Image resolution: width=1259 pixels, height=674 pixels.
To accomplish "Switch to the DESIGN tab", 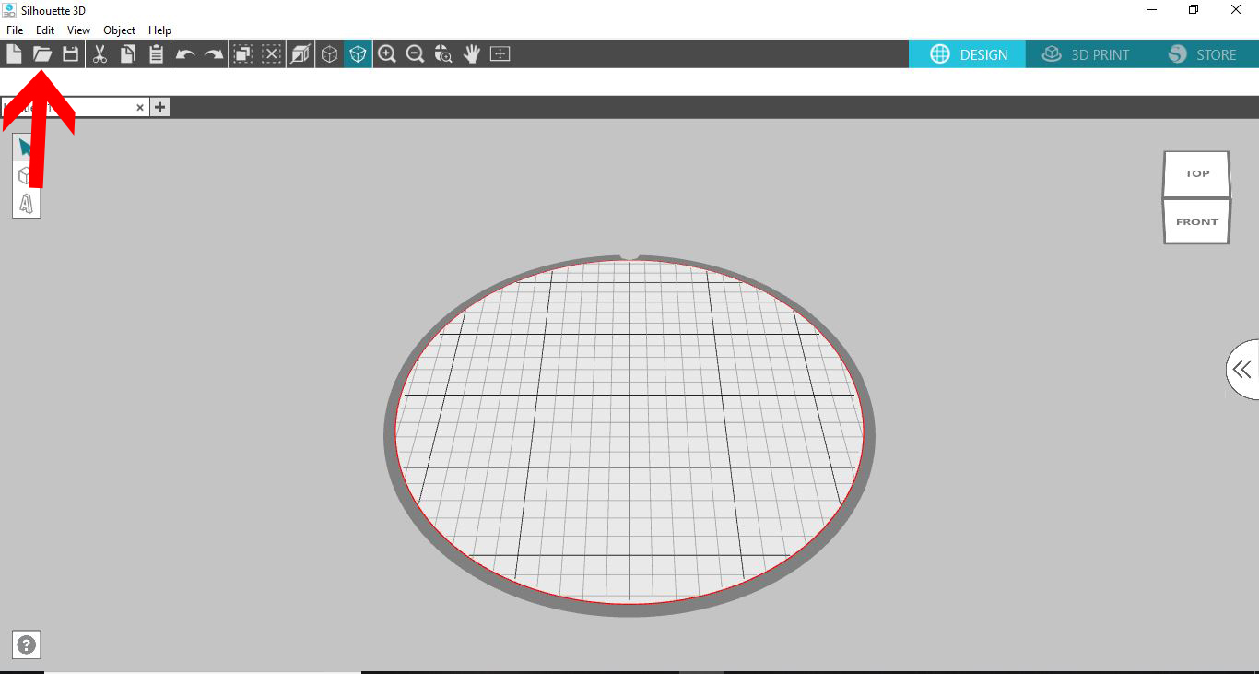I will pyautogui.click(x=969, y=54).
